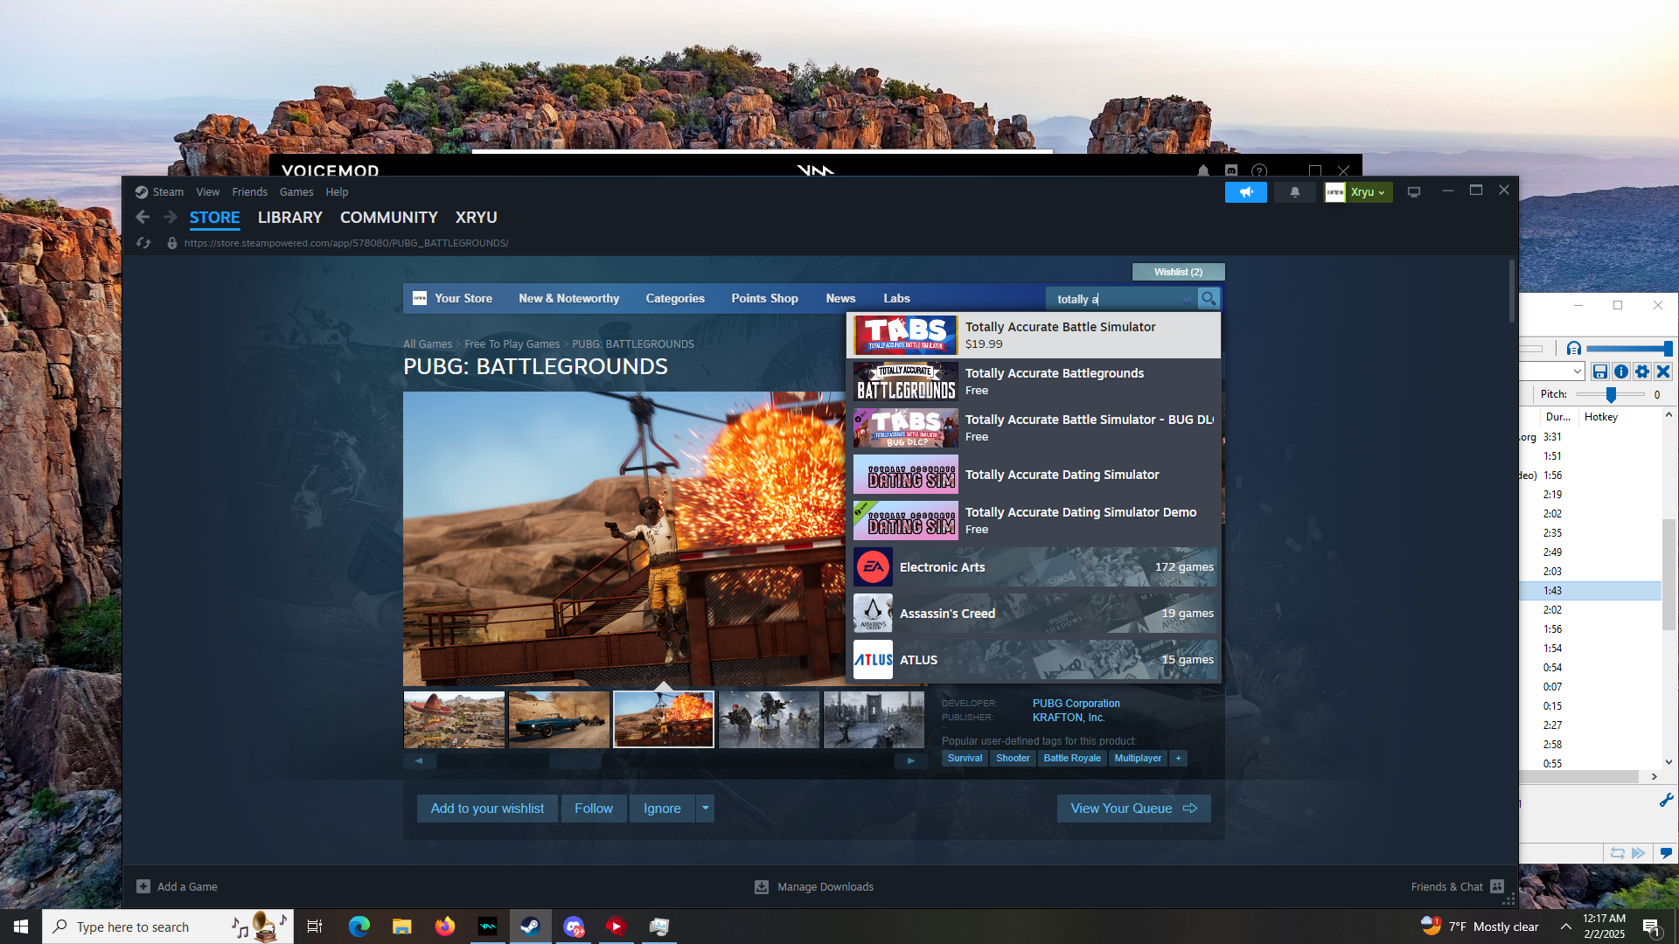Open soundboard settings gear icon
This screenshot has width=1679, height=944.
[1642, 372]
